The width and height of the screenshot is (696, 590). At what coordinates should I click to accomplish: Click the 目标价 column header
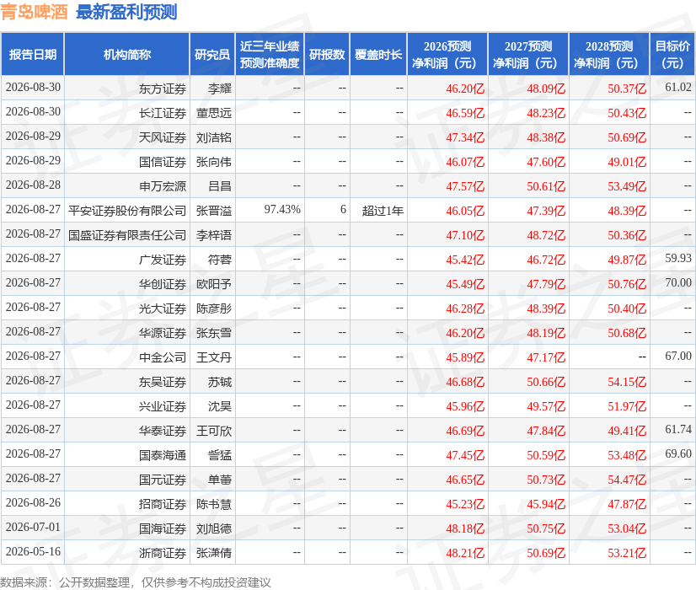tap(672, 54)
